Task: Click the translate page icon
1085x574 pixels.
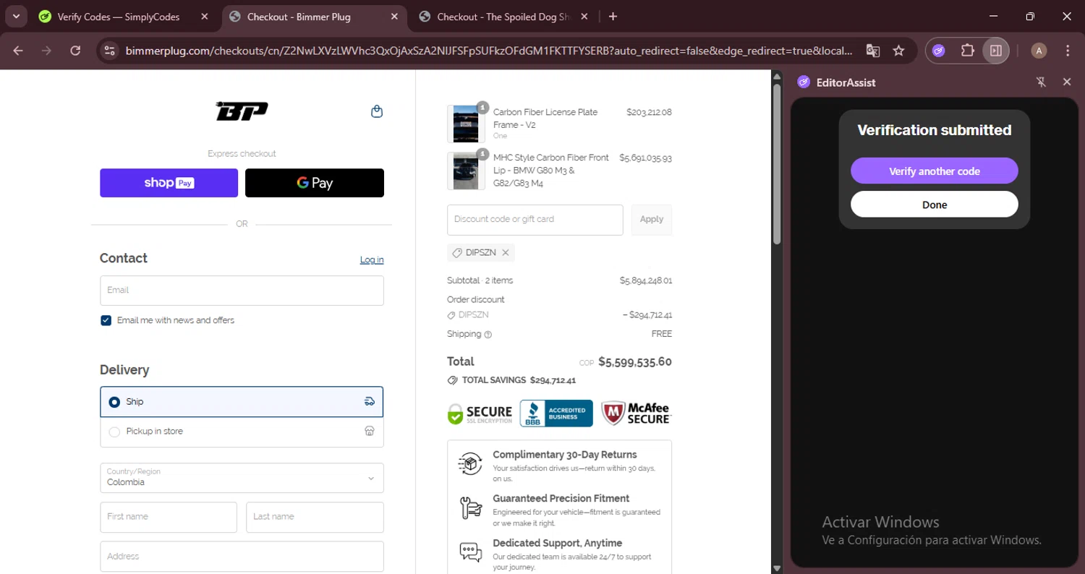Action: 873,51
